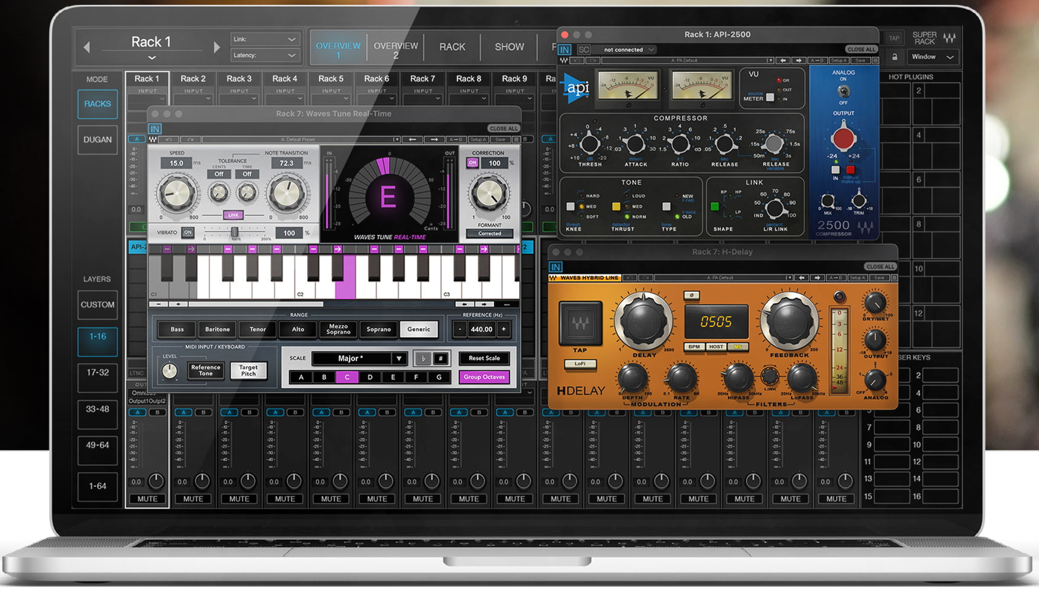Viewport: 1039px width, 590px height.
Task: Toggle Vibrato ON switch in Waves Tune
Action: (x=188, y=232)
